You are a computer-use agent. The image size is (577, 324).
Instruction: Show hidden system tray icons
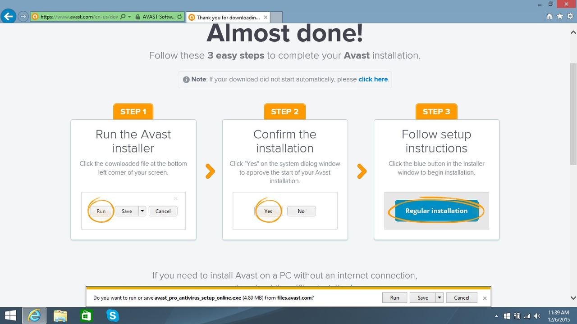click(496, 316)
